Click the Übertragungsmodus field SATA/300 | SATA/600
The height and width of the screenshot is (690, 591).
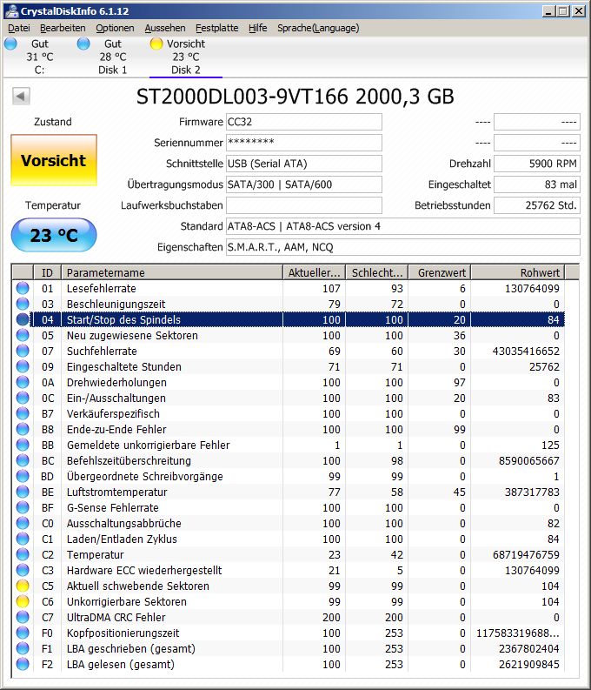(x=304, y=184)
